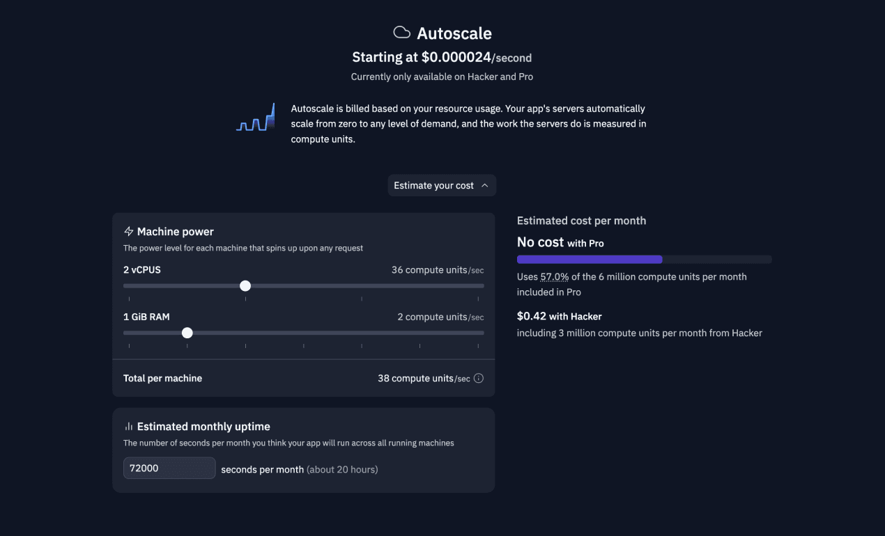Click the Estimated monthly uptime heading

pyautogui.click(x=203, y=427)
